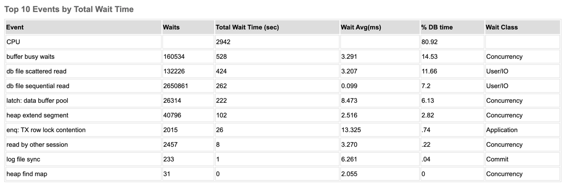Click the % DB time header
Screen dimensions: 562x184
click(x=437, y=27)
